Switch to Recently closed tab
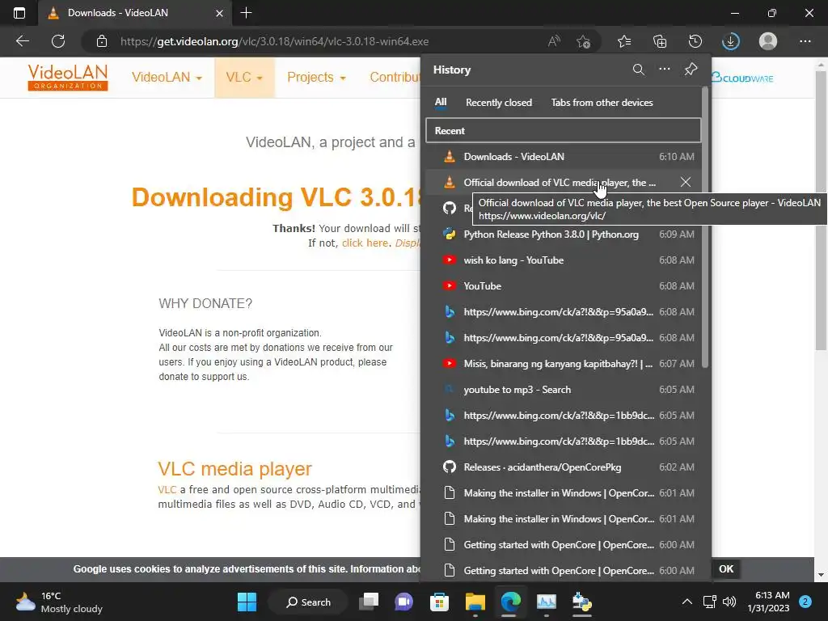The width and height of the screenshot is (828, 621). (498, 103)
